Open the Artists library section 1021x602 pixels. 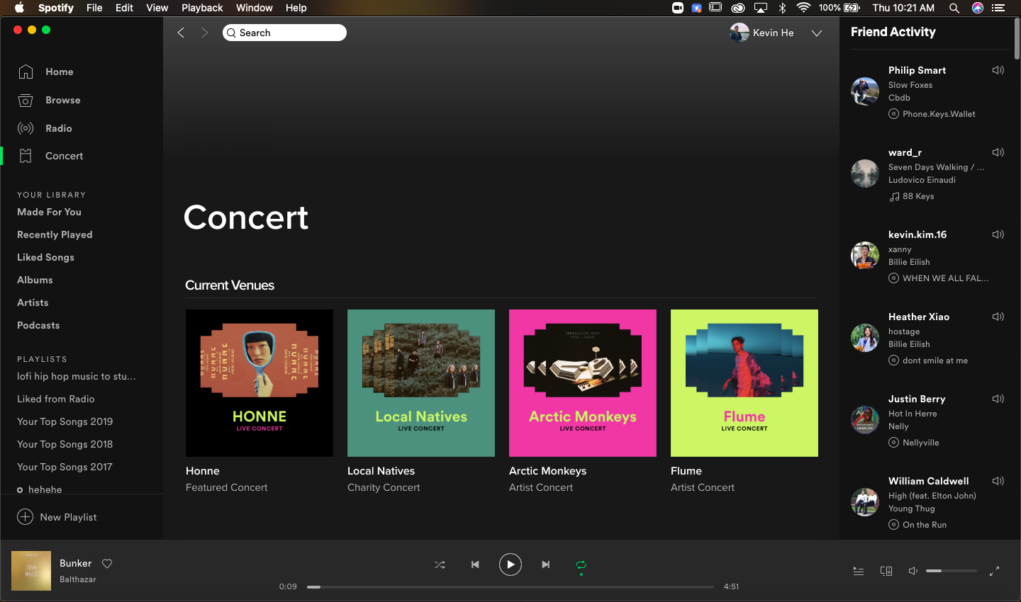[x=33, y=302]
